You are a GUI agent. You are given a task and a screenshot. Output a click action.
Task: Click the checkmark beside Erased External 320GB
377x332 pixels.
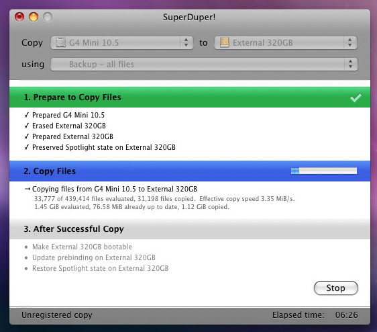pyautogui.click(x=27, y=126)
